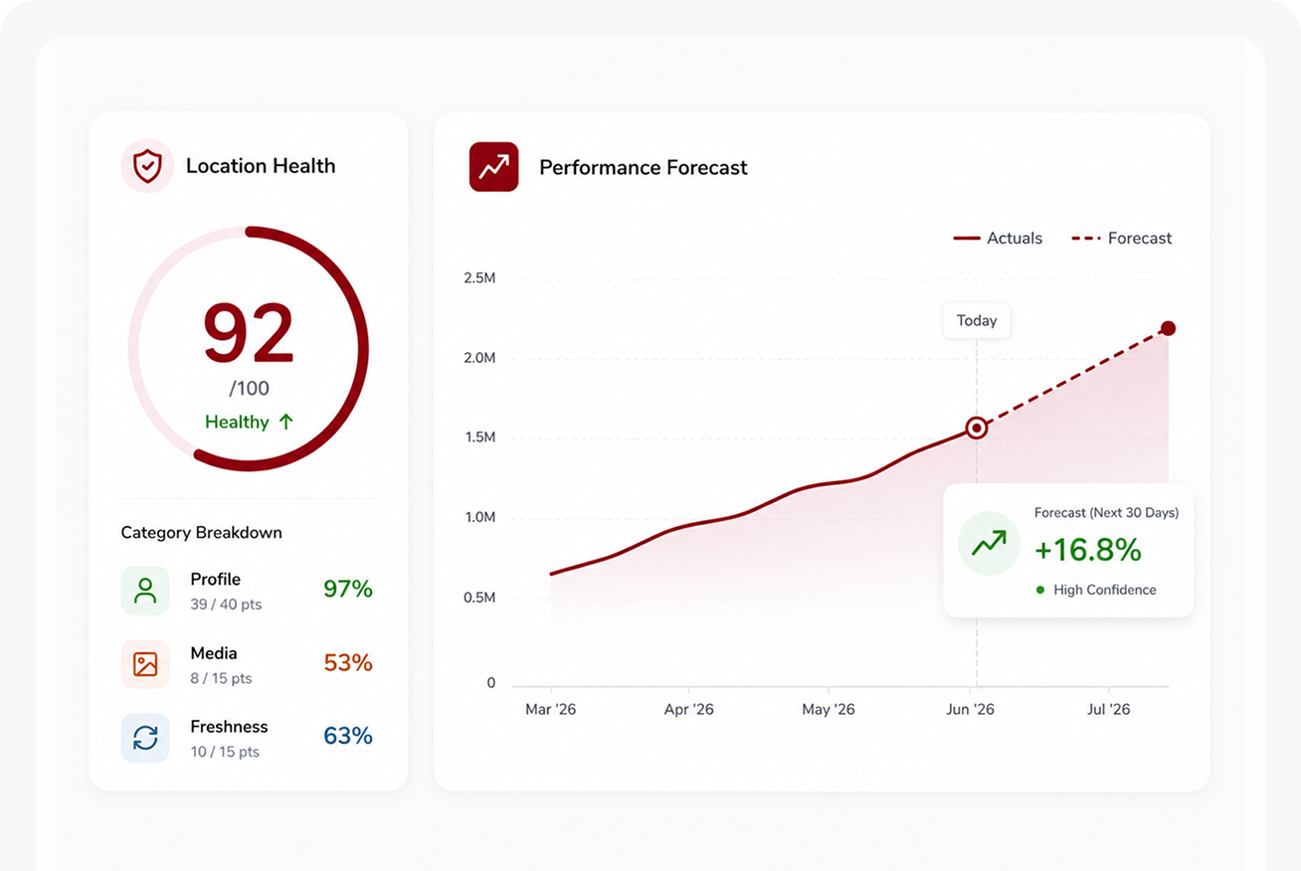This screenshot has width=1301, height=871.
Task: Toggle the Forecast legend entry
Action: pyautogui.click(x=1121, y=239)
